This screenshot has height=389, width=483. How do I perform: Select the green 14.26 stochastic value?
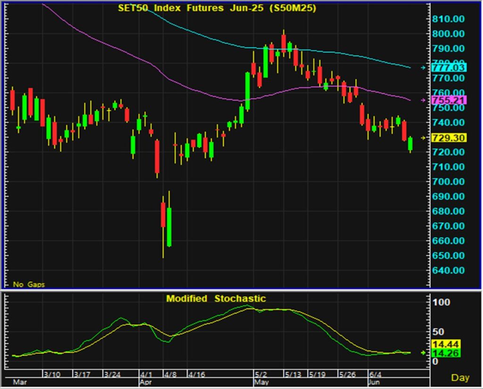[x=446, y=353]
